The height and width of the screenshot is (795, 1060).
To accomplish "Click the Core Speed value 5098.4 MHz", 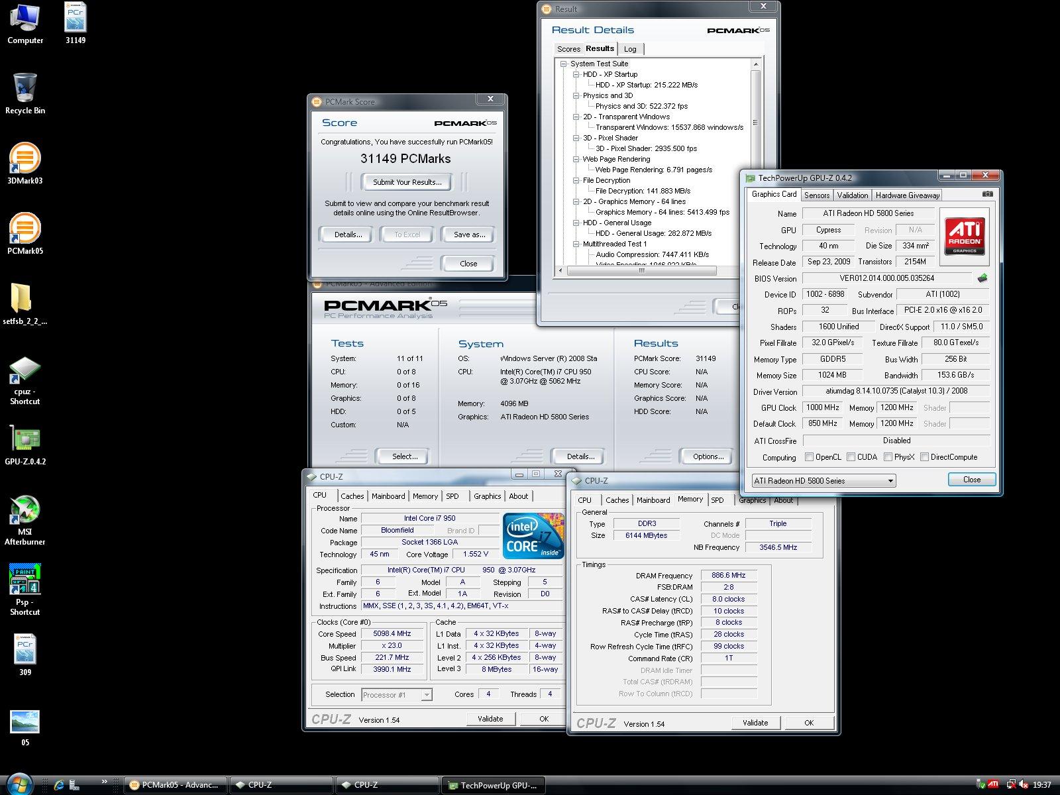I will click(x=392, y=634).
